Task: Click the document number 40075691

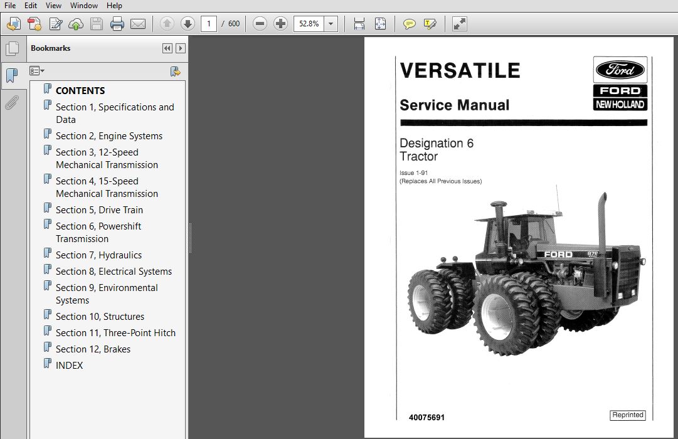Action: pyautogui.click(x=426, y=418)
